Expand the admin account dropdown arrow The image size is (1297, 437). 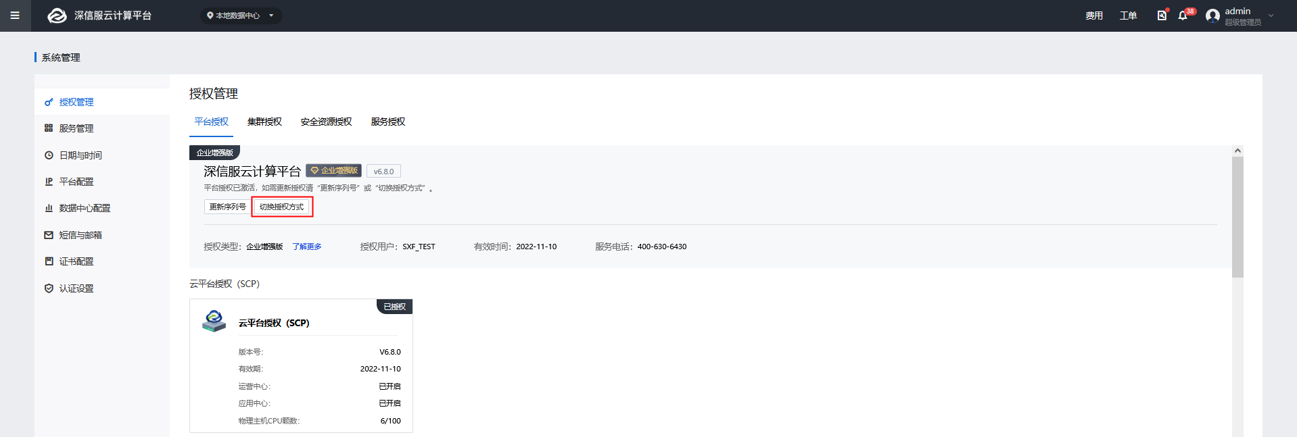[x=1271, y=16]
